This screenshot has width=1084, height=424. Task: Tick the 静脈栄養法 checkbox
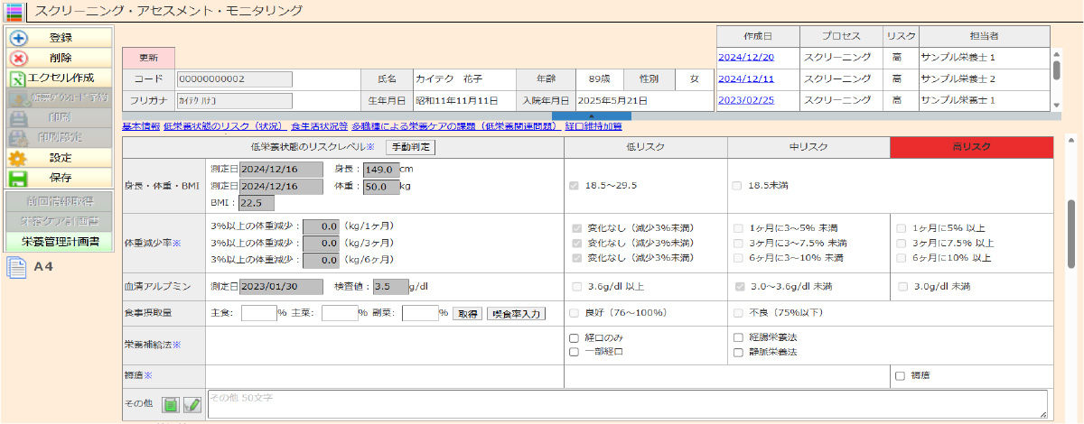point(738,352)
